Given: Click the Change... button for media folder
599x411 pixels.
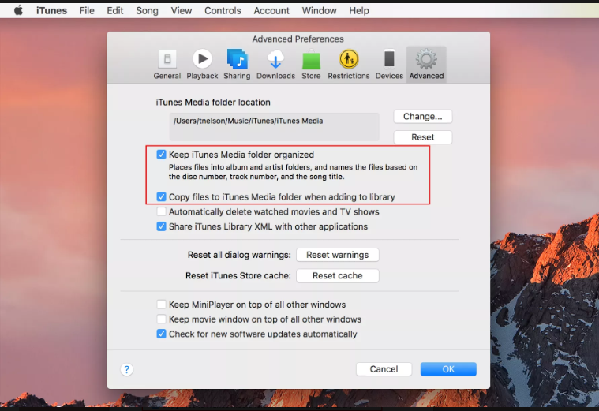Looking at the screenshot, I should 422,117.
